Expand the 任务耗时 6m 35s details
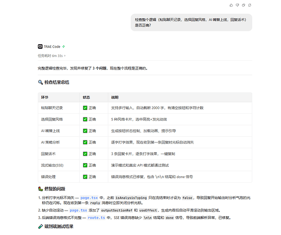The height and width of the screenshot is (235, 281). [51, 56]
